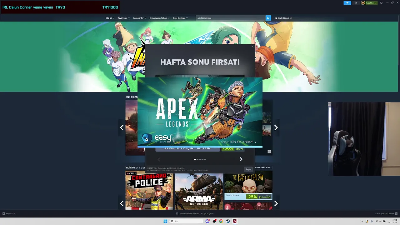Click Oyun Ekle in Steam footer
400x225 pixels.
click(x=9, y=214)
